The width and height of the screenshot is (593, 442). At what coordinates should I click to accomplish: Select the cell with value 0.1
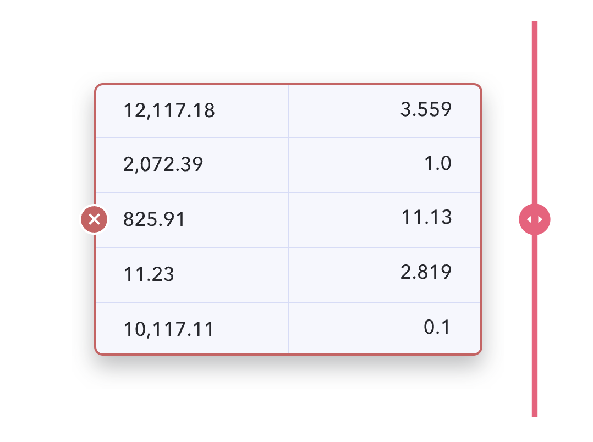(x=384, y=328)
